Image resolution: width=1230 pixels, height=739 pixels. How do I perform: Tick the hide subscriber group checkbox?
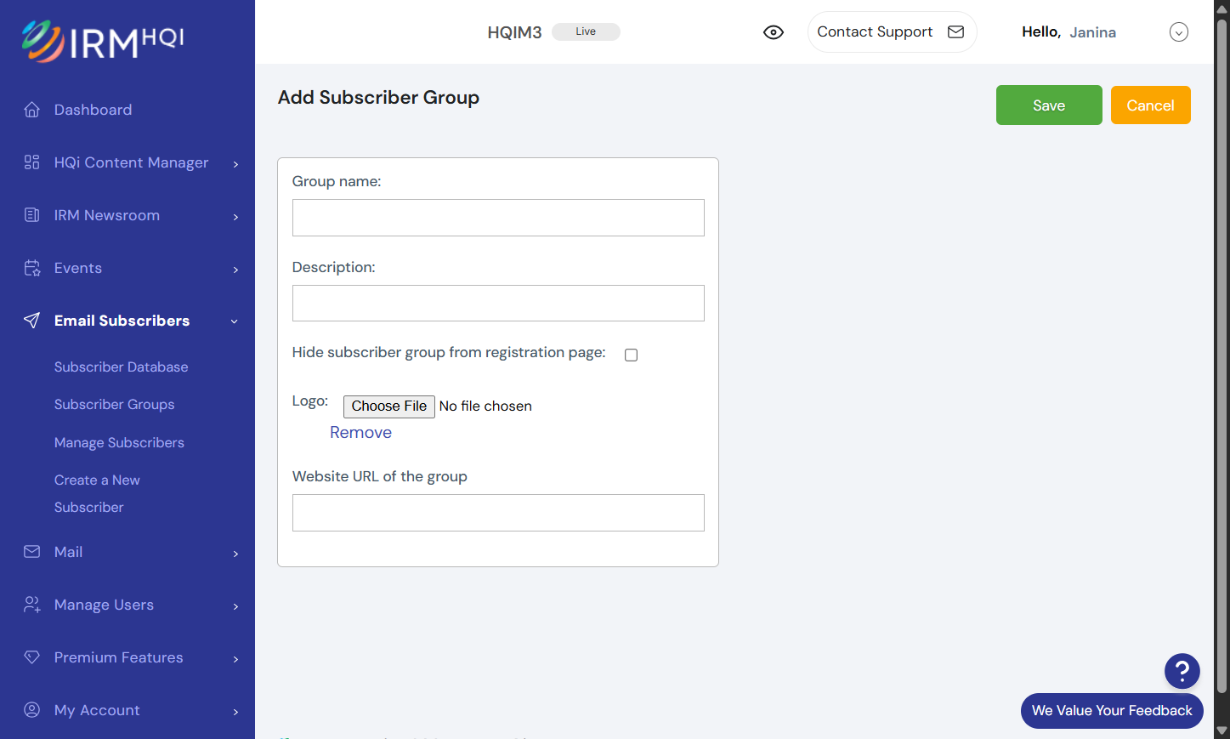pos(631,355)
